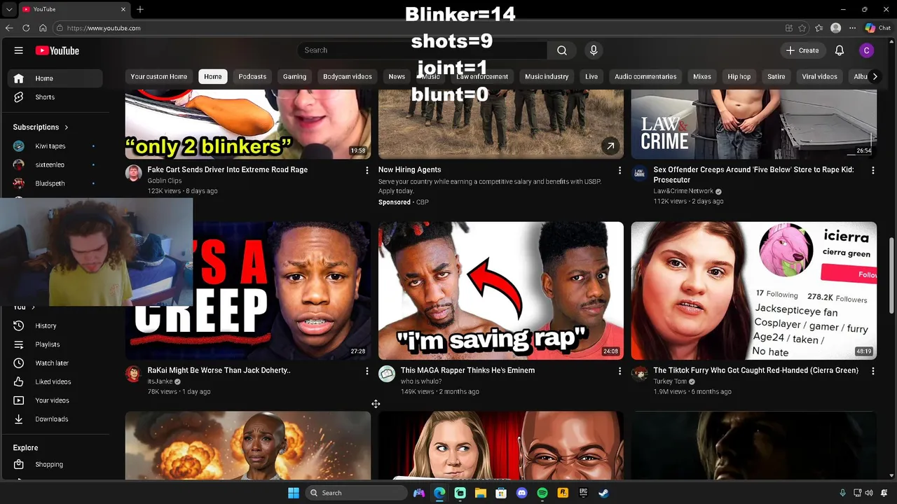Open a new browser tab
The image size is (897, 504).
[140, 9]
